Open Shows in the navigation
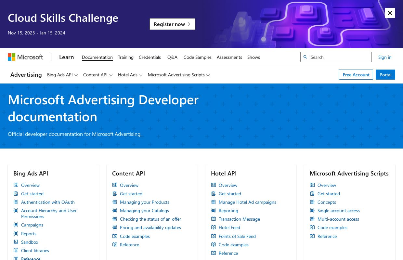This screenshot has height=260, width=403. point(253,57)
